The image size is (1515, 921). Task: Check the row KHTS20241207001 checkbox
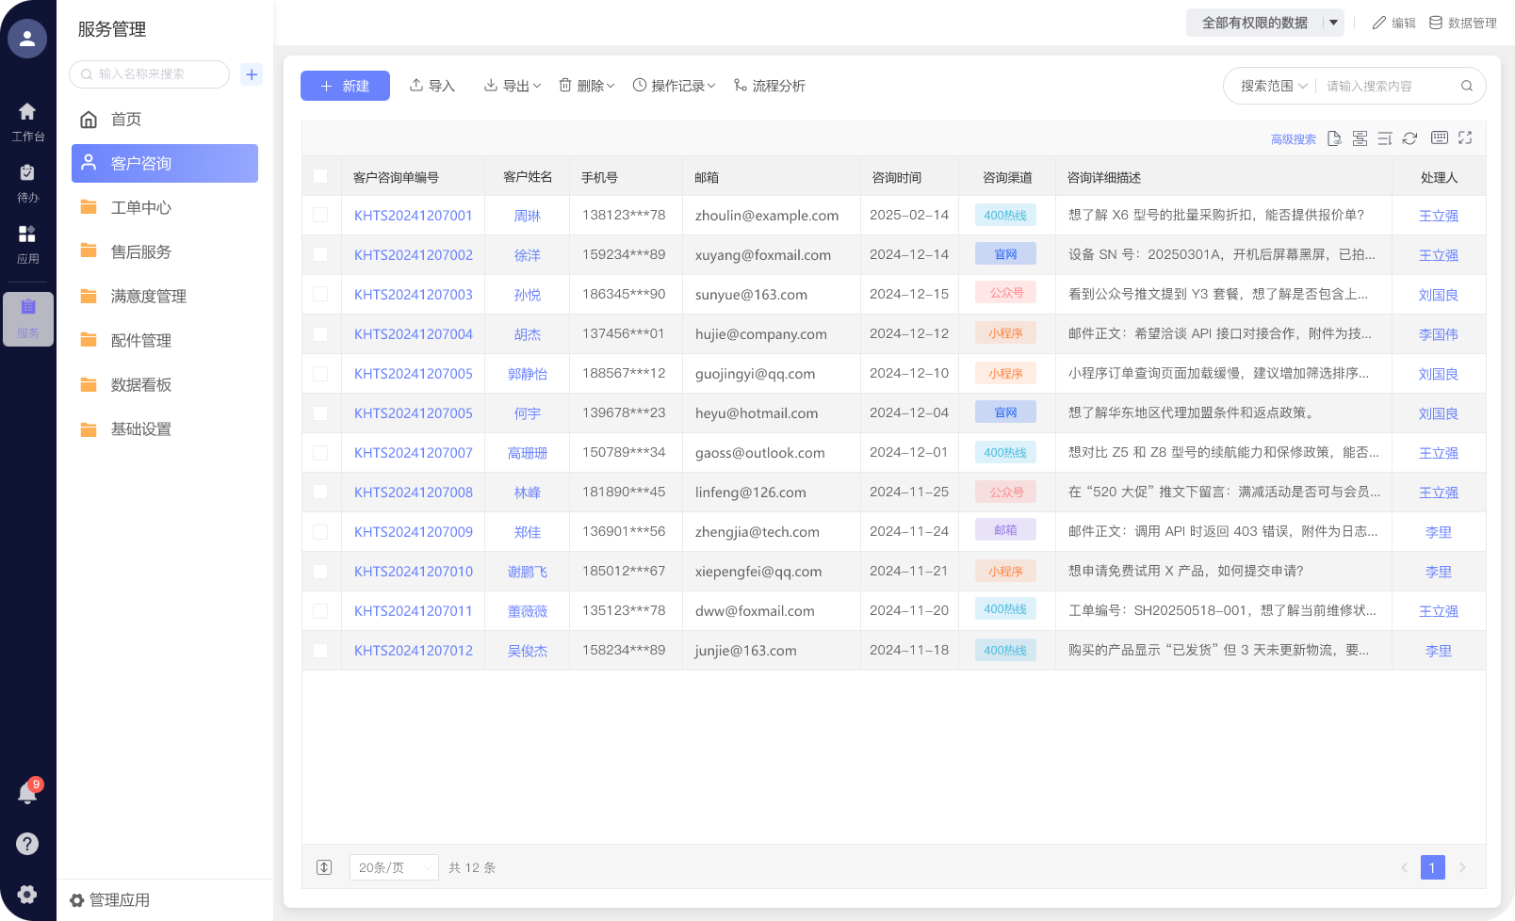point(320,215)
